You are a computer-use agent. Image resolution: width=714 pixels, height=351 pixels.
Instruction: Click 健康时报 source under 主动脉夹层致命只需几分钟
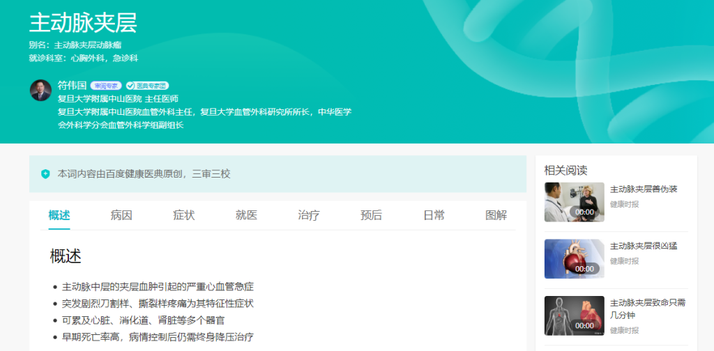pyautogui.click(x=624, y=331)
